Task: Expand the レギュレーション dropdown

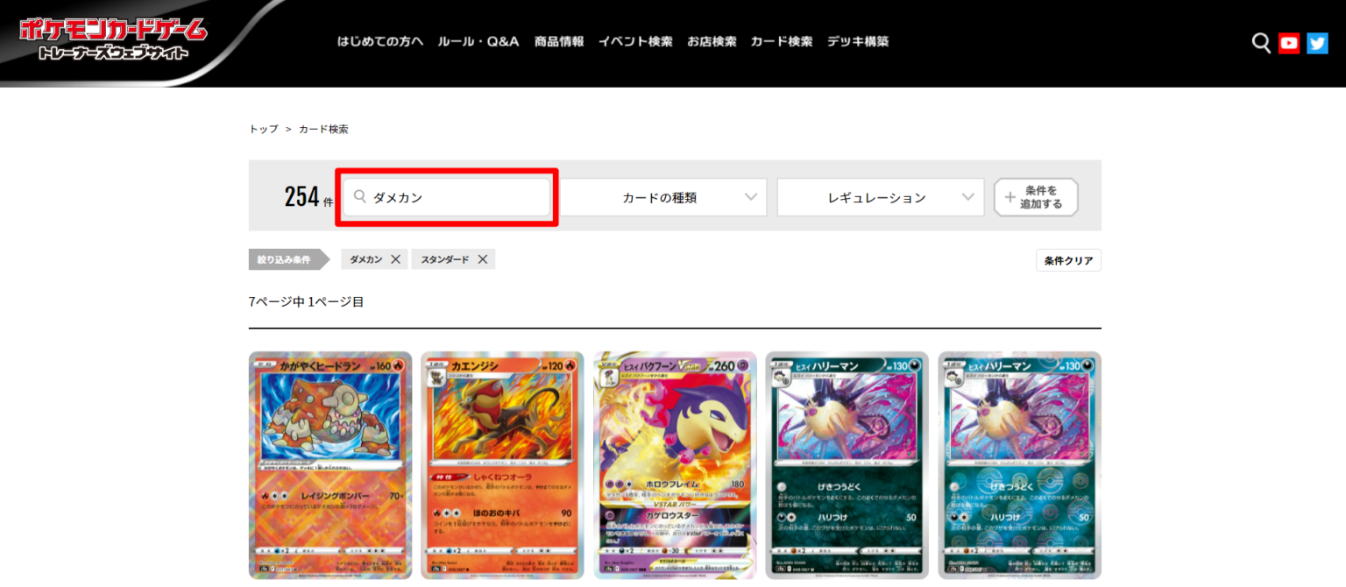Action: click(x=881, y=197)
